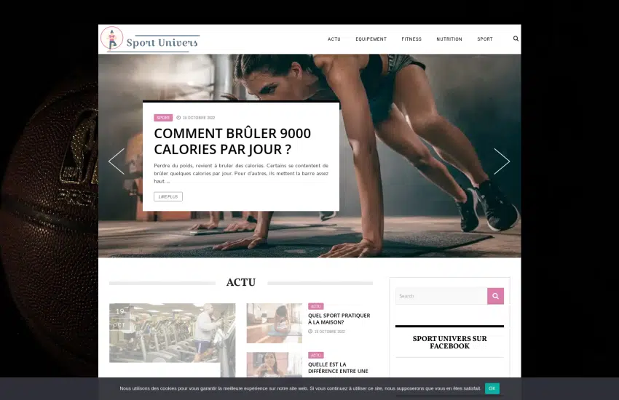Click the Sport Univers logo

150,39
